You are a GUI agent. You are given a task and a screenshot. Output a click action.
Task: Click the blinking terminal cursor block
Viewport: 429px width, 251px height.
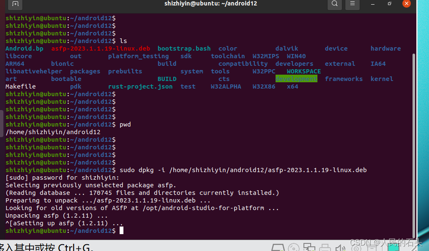click(x=122, y=230)
